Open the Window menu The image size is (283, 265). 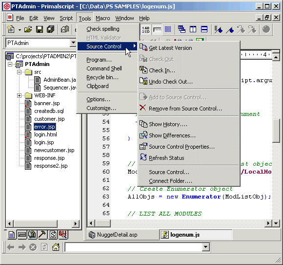[124, 18]
